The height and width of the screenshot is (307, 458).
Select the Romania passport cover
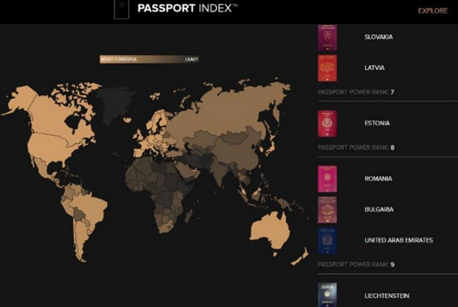point(327,179)
